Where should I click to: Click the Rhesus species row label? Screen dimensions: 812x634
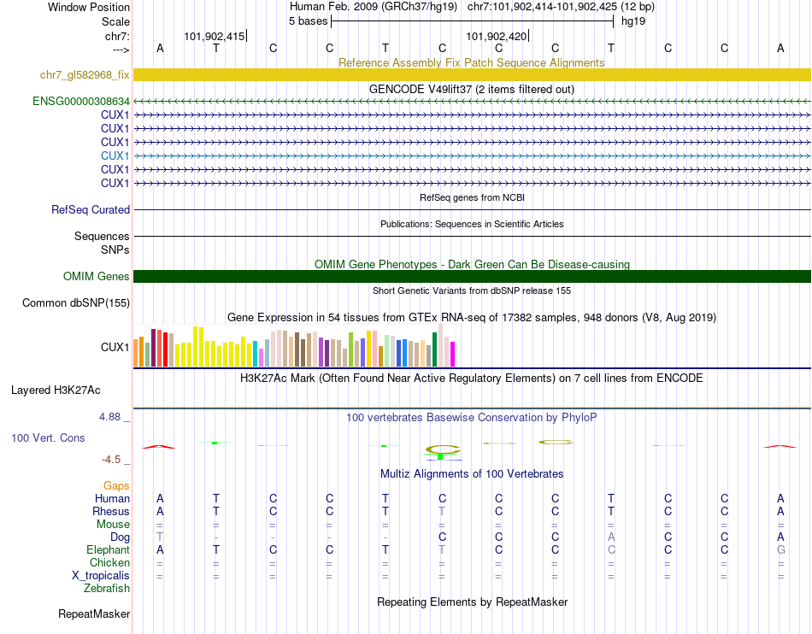pyautogui.click(x=111, y=511)
